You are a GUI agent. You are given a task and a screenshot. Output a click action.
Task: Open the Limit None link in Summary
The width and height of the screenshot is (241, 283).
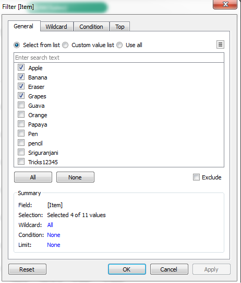click(54, 245)
